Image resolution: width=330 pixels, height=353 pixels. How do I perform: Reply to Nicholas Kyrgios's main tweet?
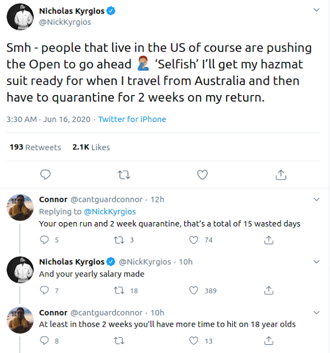pos(46,175)
